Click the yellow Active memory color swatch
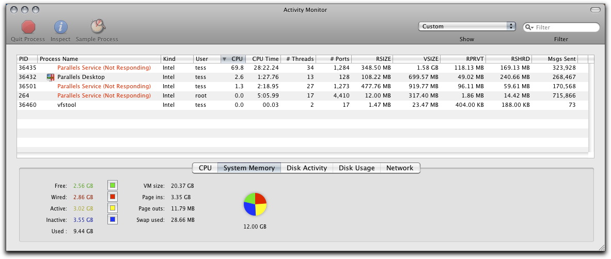Image resolution: width=611 pixels, height=259 pixels. [113, 208]
